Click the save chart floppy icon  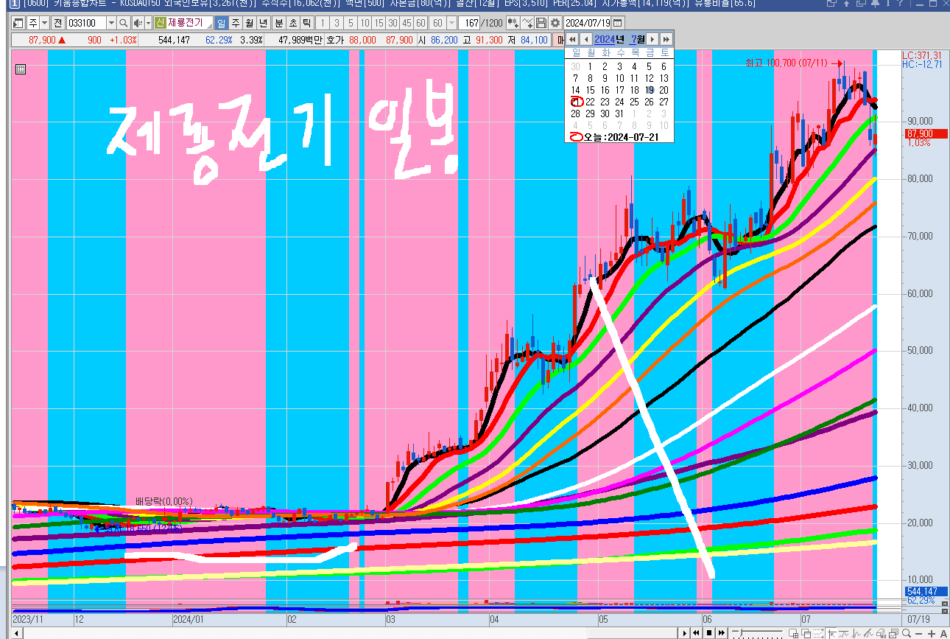point(541,23)
